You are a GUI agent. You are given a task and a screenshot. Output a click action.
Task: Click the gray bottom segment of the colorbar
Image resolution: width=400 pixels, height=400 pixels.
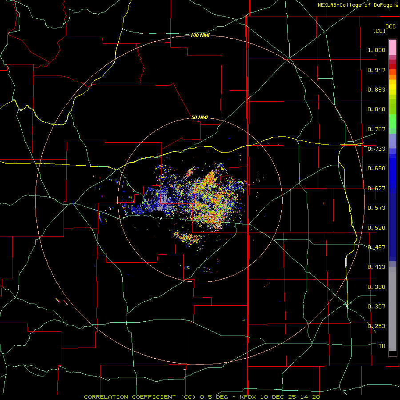point(392,309)
